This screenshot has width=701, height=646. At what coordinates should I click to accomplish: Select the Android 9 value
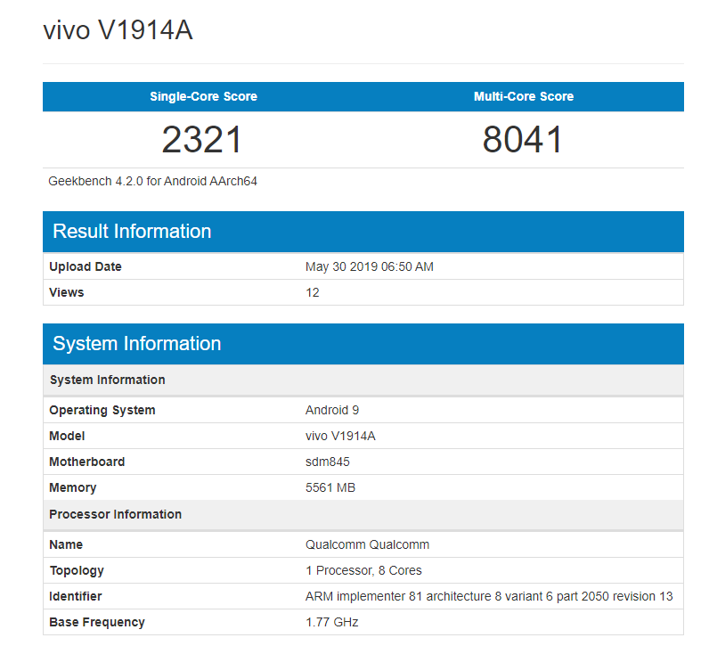332,410
